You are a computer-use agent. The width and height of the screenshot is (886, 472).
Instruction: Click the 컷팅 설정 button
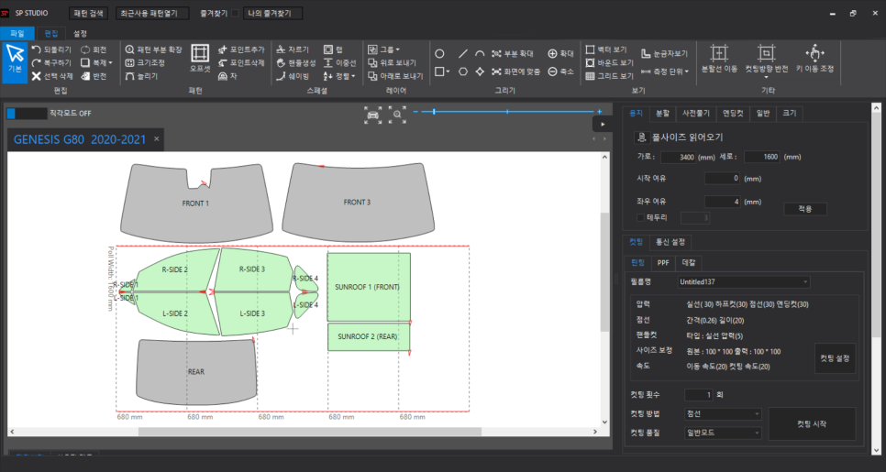coord(836,358)
